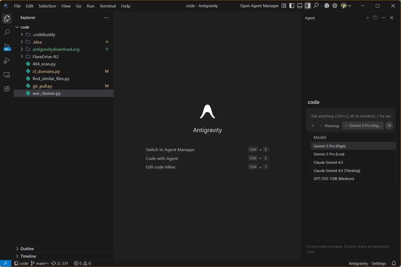
Task: Open the Go menu
Action: 79,6
